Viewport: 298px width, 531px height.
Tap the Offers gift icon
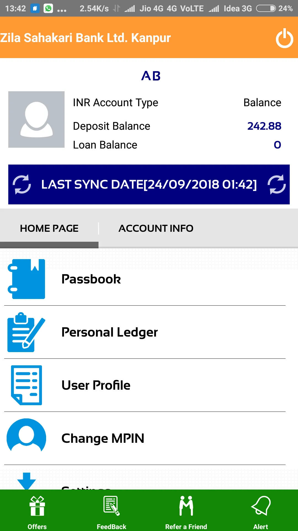[x=37, y=506]
